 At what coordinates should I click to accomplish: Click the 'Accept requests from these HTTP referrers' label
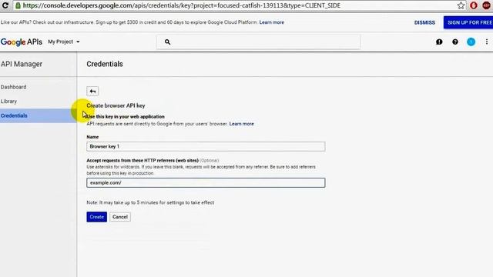point(143,161)
